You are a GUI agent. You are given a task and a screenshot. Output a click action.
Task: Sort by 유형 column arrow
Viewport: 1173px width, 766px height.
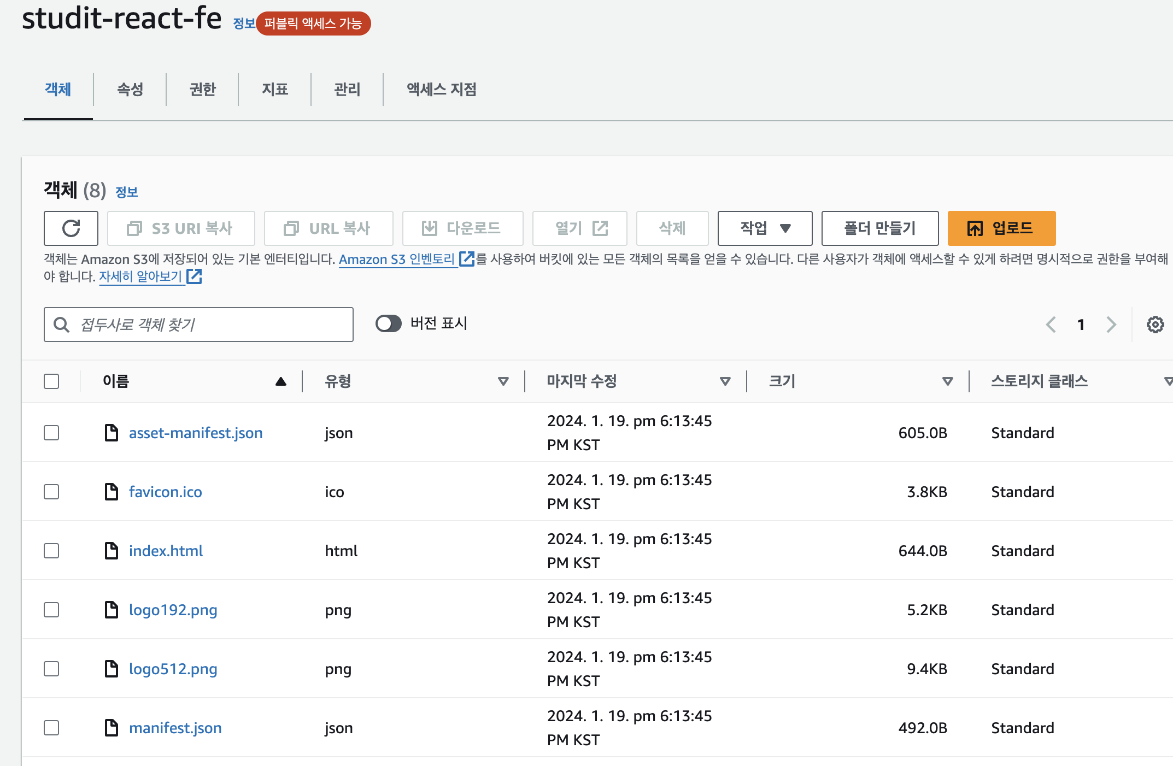click(503, 381)
